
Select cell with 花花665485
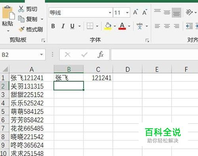click(32, 128)
